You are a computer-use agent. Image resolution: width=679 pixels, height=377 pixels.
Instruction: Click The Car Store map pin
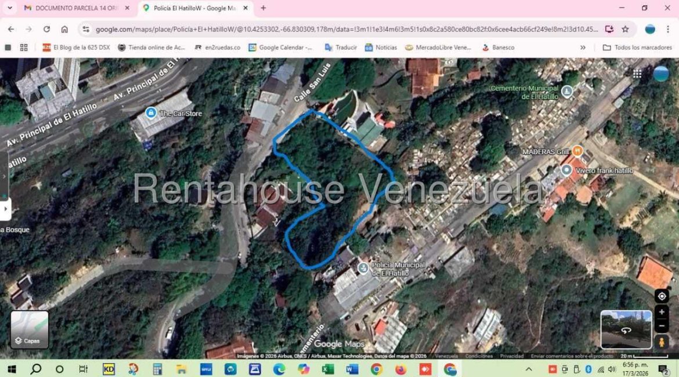(x=151, y=113)
